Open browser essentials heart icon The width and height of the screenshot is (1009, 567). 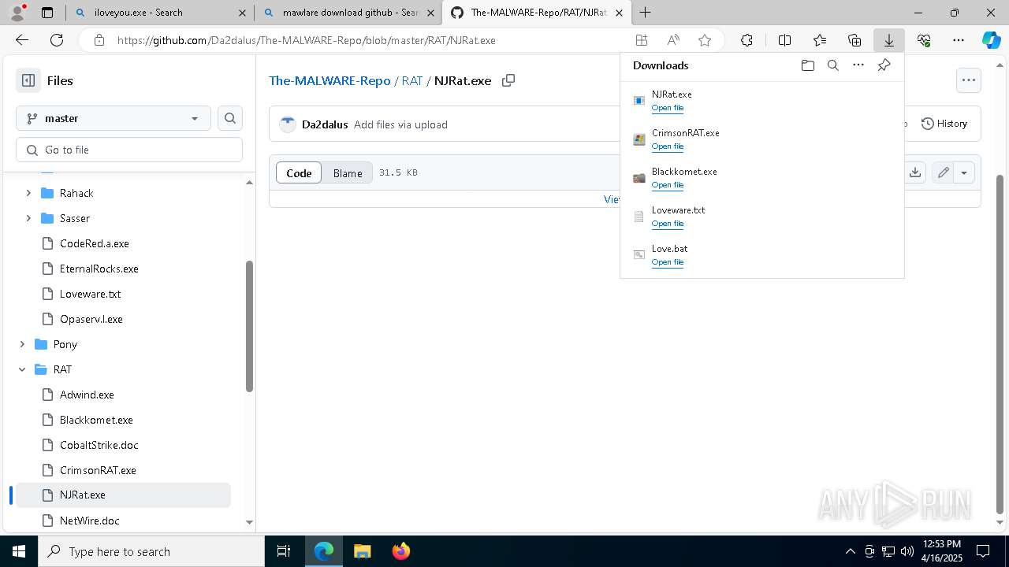coord(924,40)
